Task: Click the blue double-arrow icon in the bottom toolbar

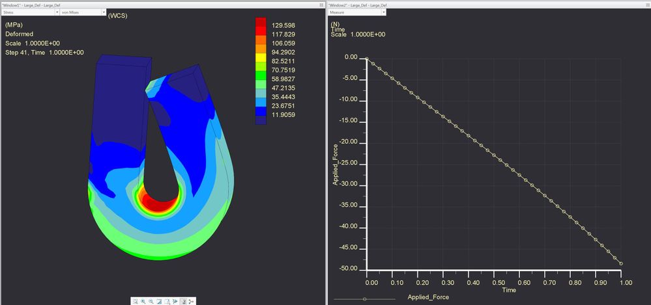Action: coord(175,301)
